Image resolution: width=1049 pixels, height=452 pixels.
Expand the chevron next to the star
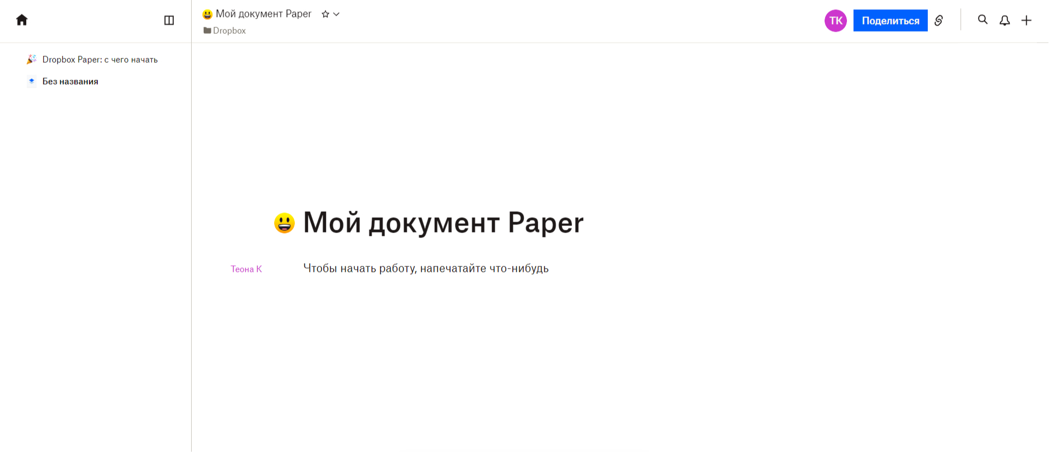click(336, 14)
